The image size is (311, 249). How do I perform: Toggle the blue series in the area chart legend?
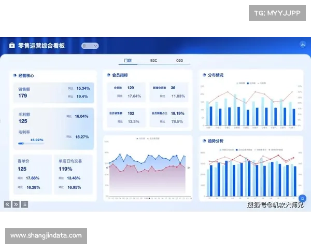[x=141, y=139]
